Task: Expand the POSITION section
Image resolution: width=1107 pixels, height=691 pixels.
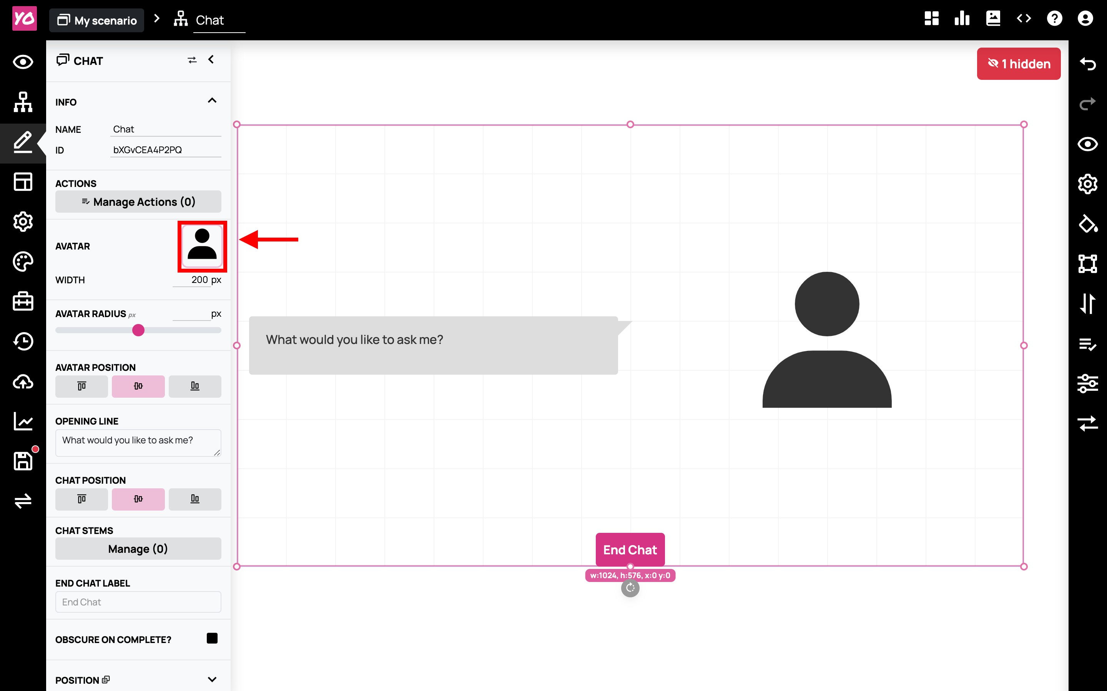Action: click(x=212, y=679)
